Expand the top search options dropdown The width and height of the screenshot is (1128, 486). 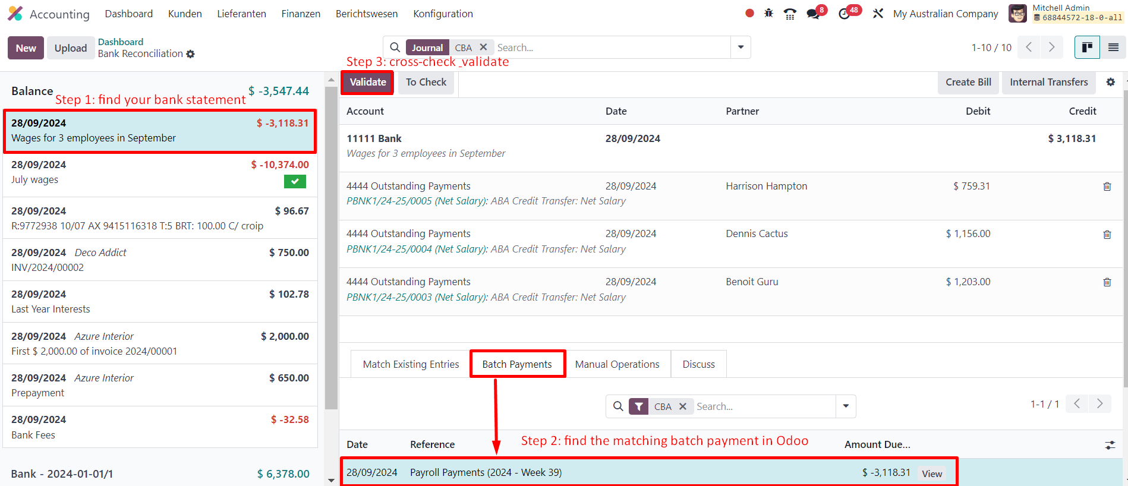(x=741, y=48)
